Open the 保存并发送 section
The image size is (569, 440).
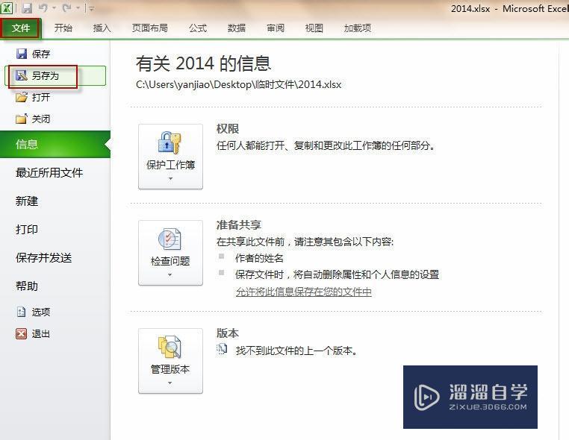click(43, 258)
